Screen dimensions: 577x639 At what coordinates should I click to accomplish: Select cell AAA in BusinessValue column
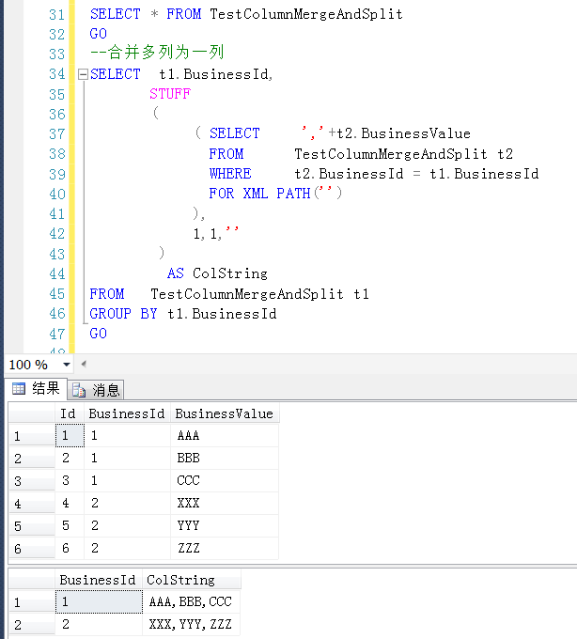click(225, 436)
